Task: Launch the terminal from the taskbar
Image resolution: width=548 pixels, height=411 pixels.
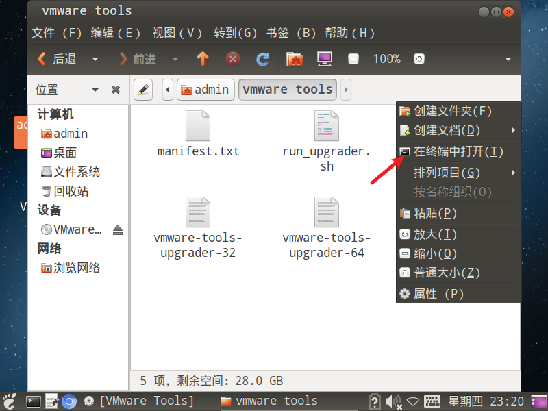Action: [x=34, y=402]
